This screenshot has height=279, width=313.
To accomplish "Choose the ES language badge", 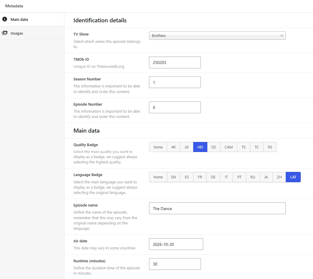I will coord(187,177).
